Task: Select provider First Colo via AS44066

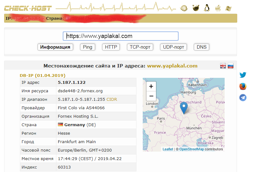Action: point(81,108)
